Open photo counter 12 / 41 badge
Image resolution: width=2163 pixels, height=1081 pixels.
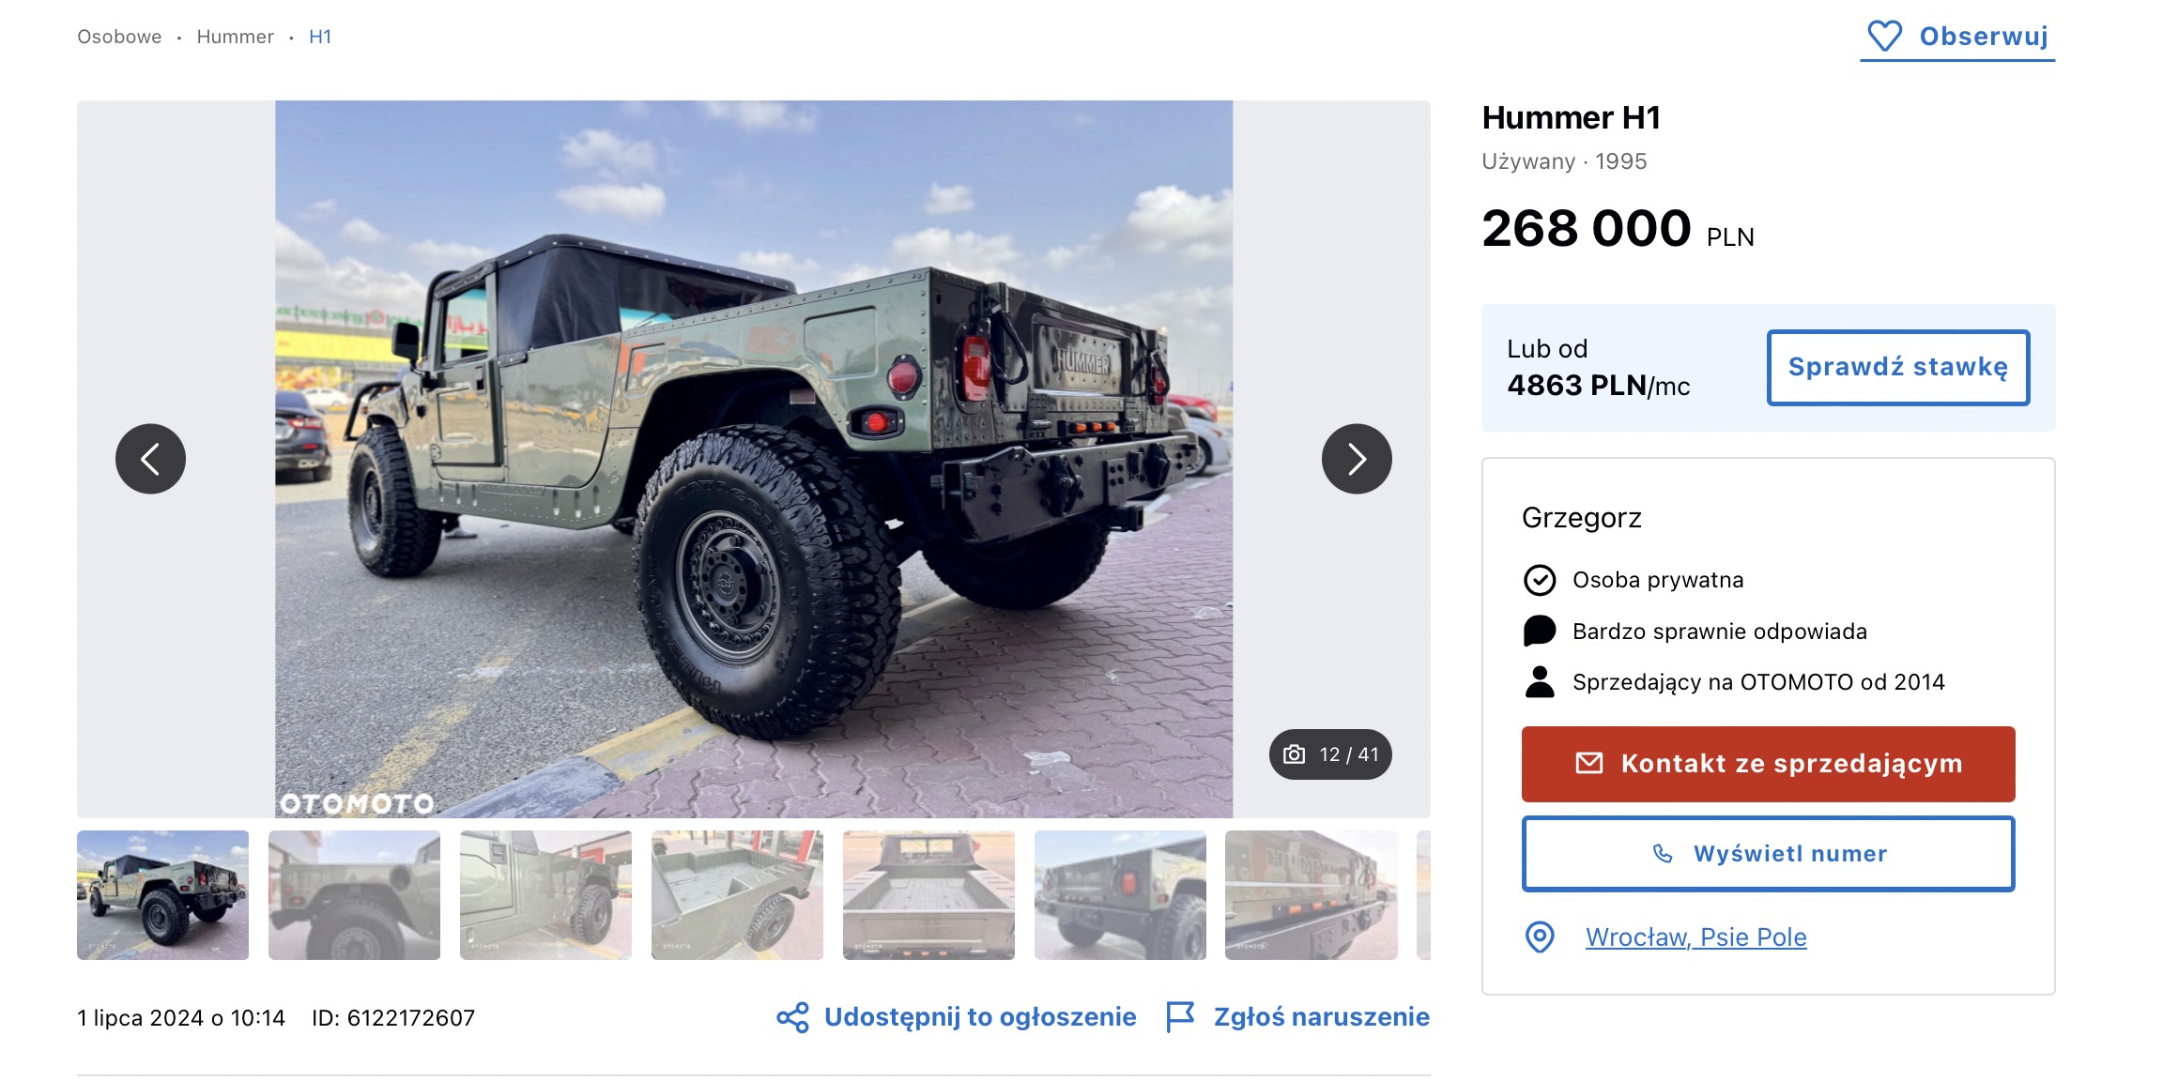tap(1330, 754)
